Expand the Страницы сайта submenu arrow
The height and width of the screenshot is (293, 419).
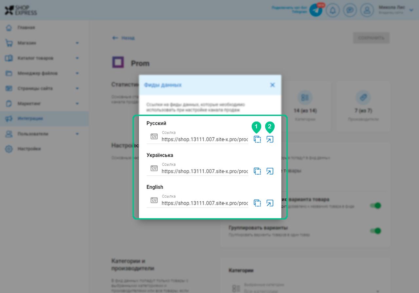pyautogui.click(x=77, y=88)
